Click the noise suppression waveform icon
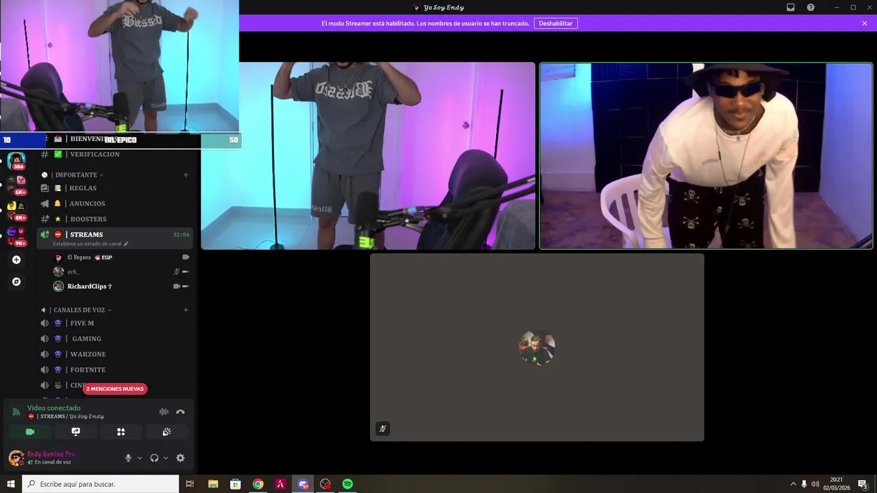This screenshot has height=493, width=877. (x=164, y=412)
